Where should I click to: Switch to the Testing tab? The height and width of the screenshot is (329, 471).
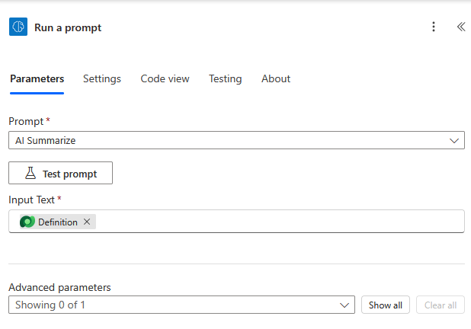pyautogui.click(x=226, y=78)
